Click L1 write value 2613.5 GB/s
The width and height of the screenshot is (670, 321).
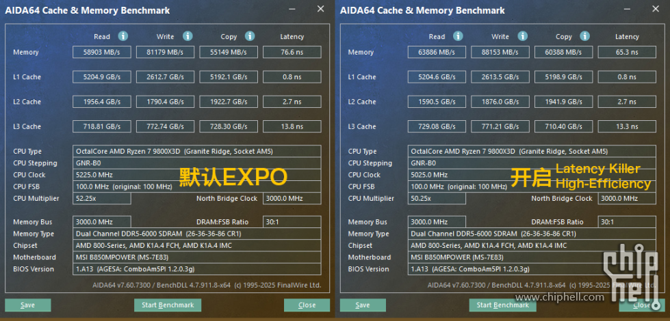(500, 77)
